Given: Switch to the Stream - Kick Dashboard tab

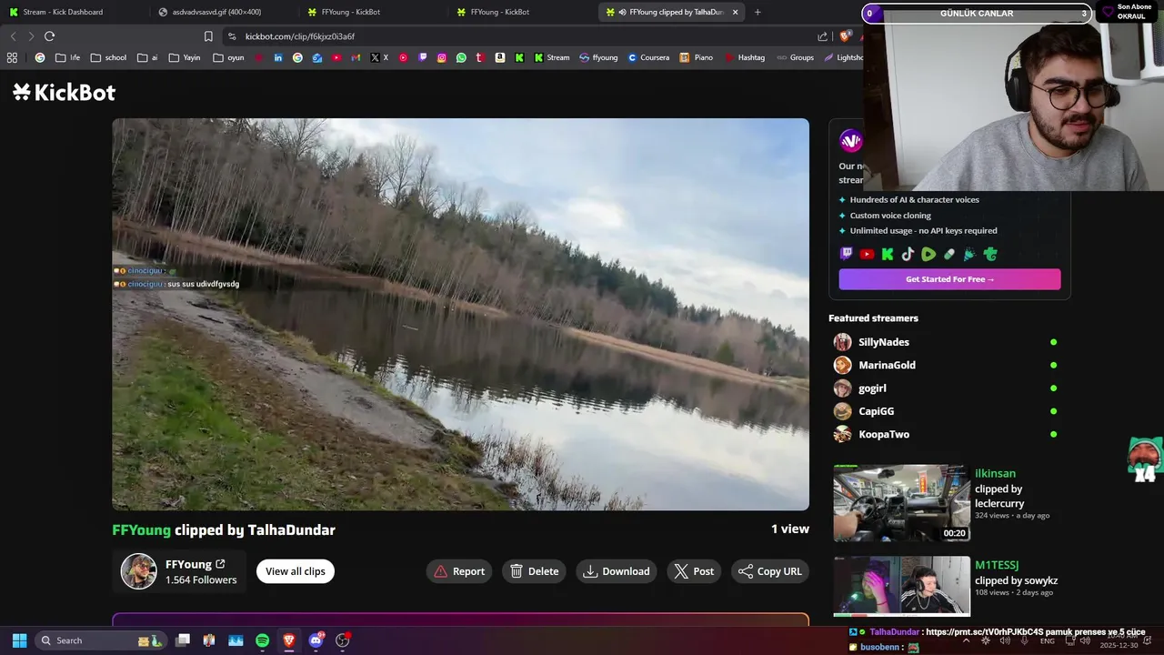Looking at the screenshot, I should tap(73, 12).
